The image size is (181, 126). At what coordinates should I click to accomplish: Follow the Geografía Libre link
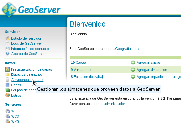127,49
